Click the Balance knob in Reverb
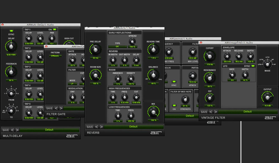279x163 pixels. [153, 75]
